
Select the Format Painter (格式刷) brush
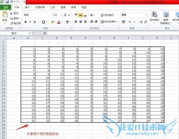[11, 23]
